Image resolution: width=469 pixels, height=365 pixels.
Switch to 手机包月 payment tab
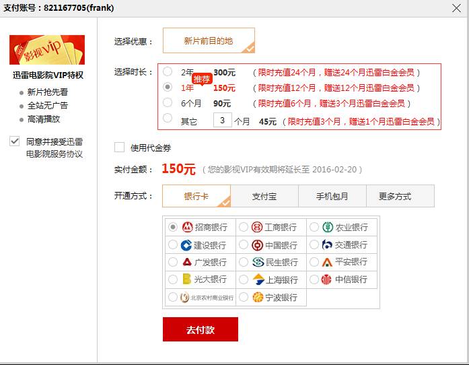[332, 196]
